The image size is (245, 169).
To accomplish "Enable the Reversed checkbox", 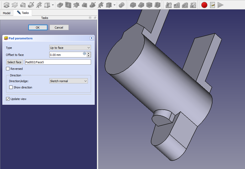I will point(8,69).
